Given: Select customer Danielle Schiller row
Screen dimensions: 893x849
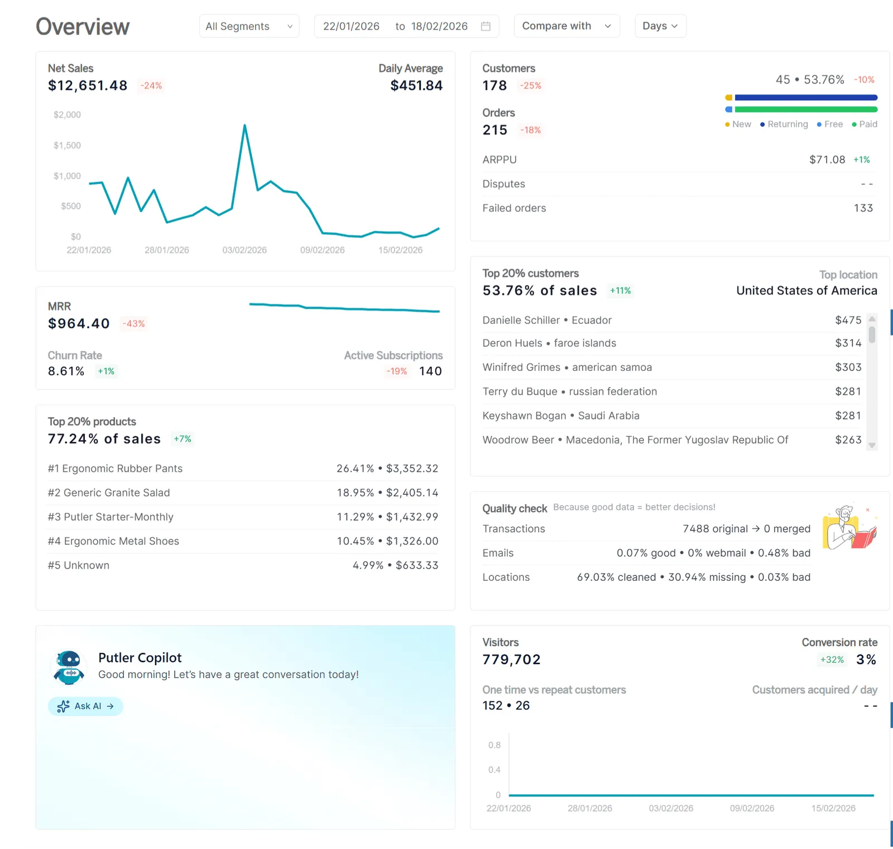Looking at the screenshot, I should point(672,320).
